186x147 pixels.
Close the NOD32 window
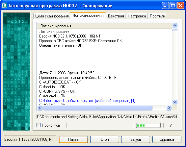[x=180, y=6]
